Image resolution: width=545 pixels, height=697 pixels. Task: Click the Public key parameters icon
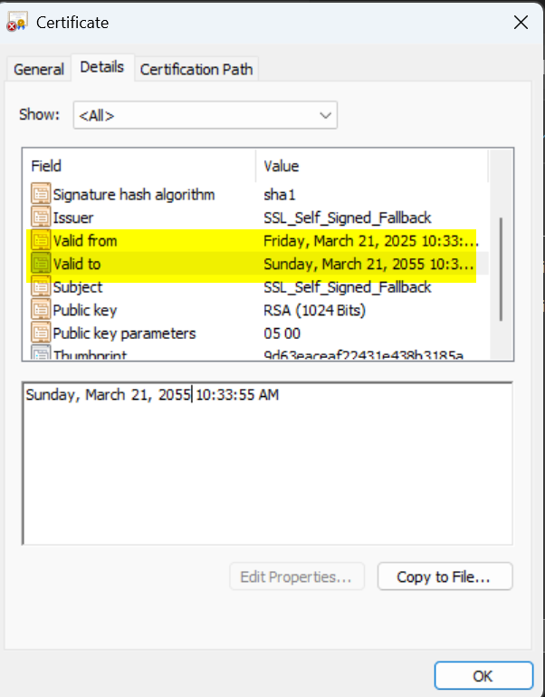point(41,333)
